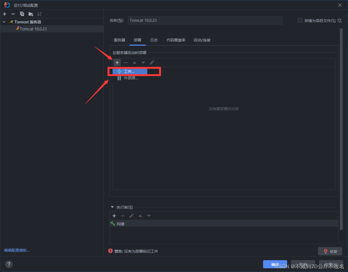The width and height of the screenshot is (348, 272).
Task: Open the settings gear beside 存储为项目文件
Action: [339, 20]
